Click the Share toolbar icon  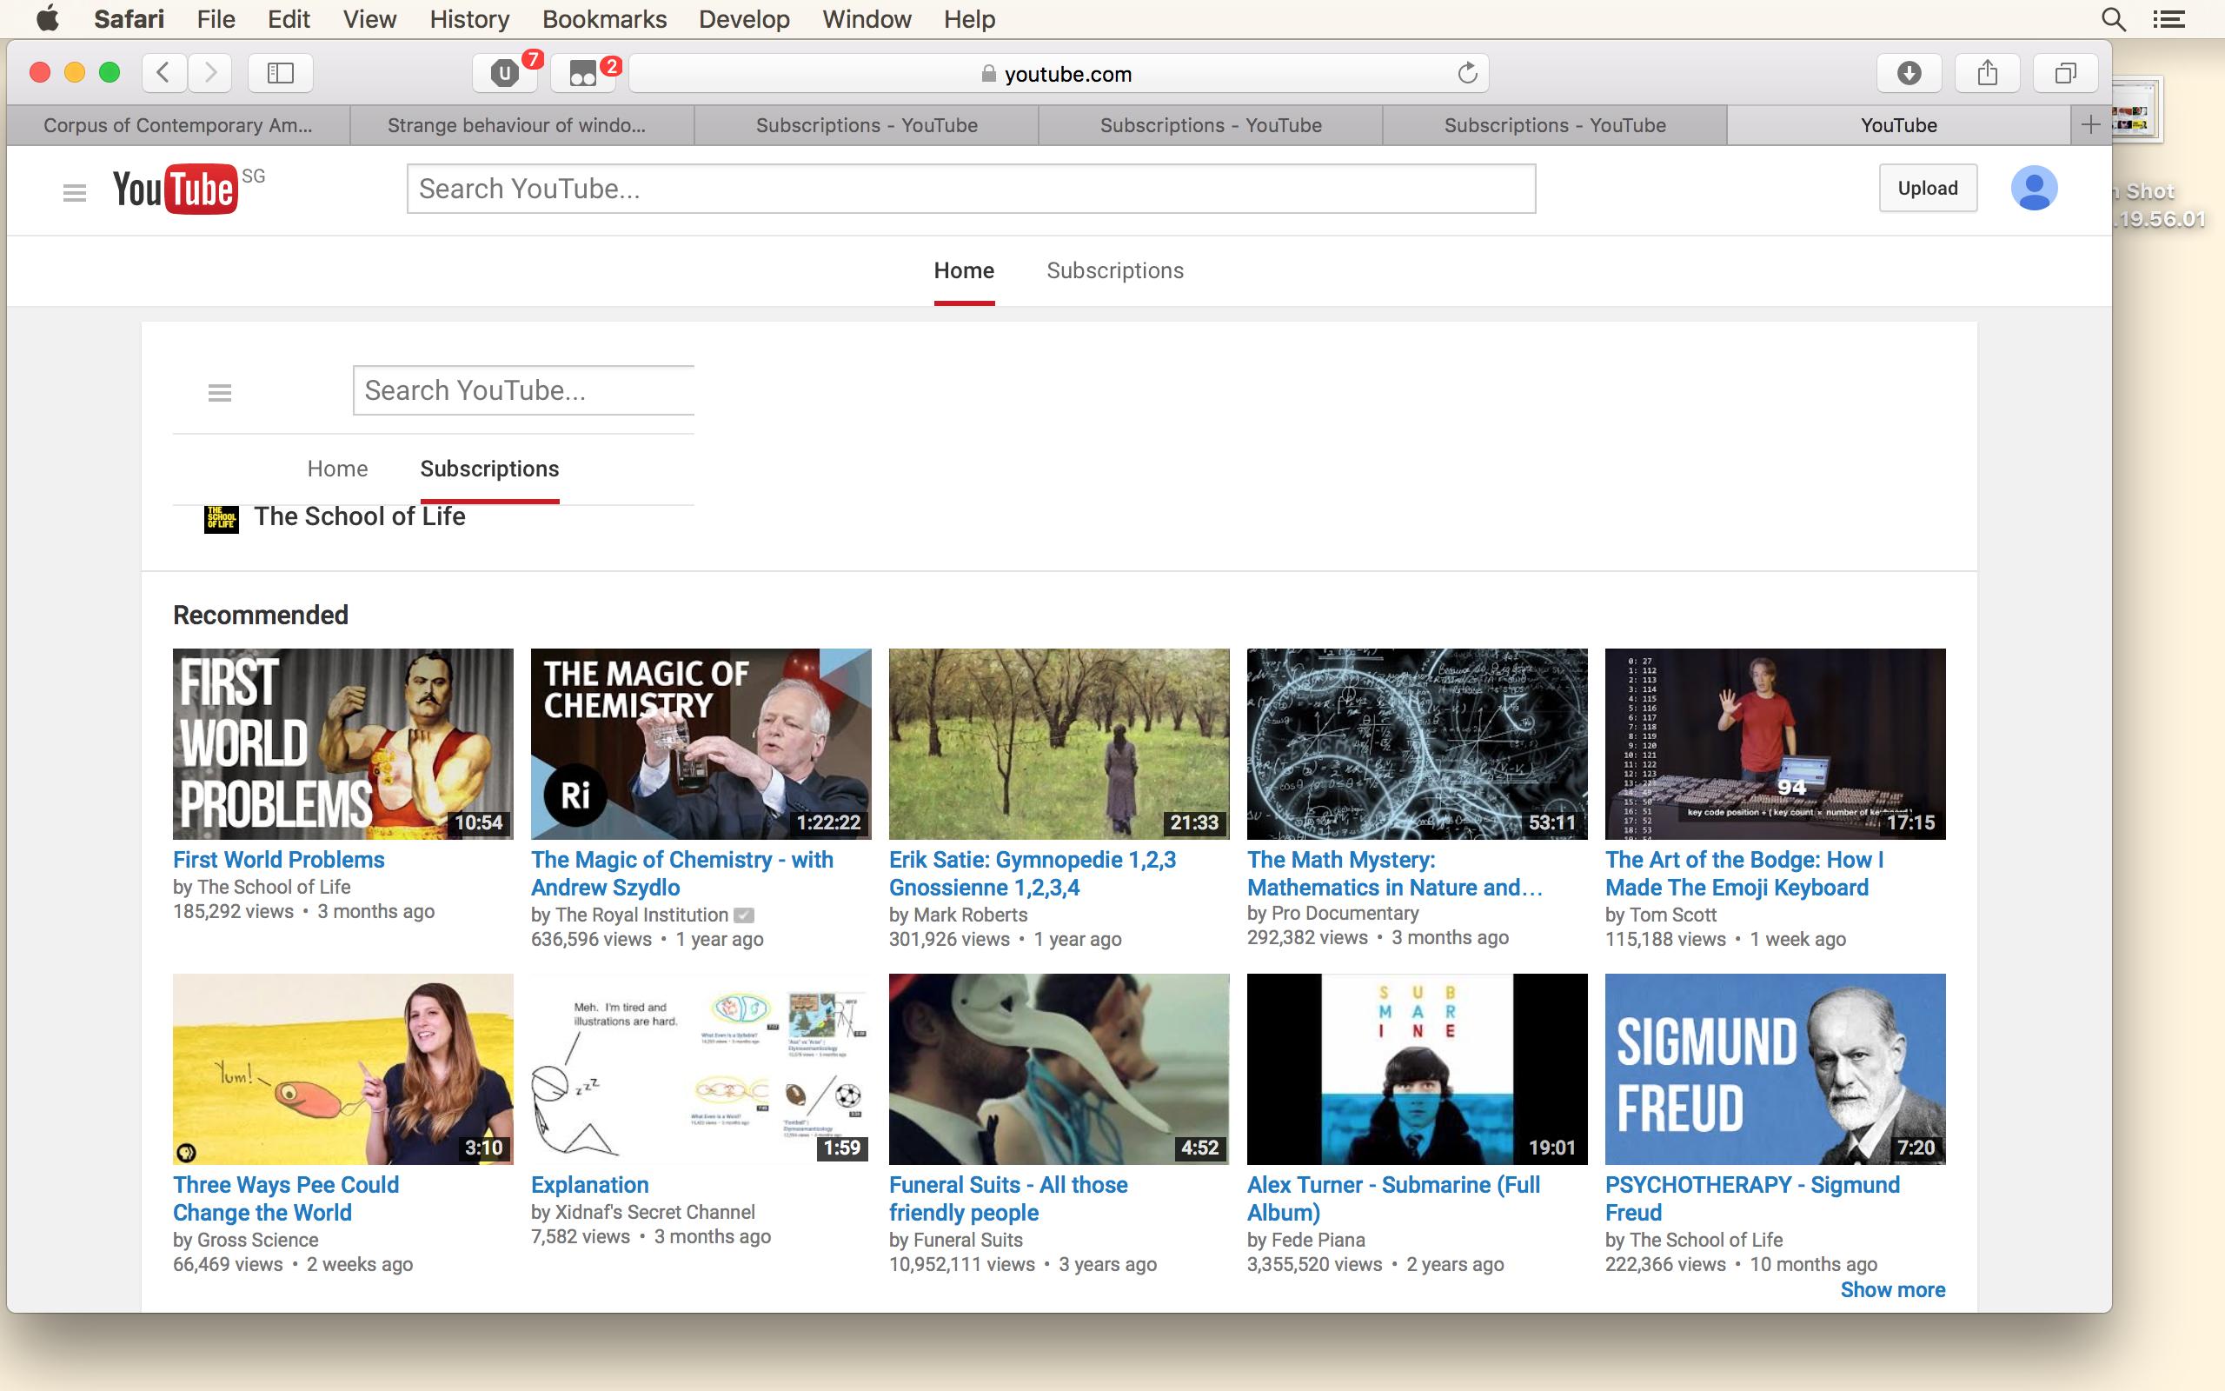click(1987, 74)
